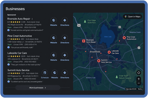
Task: Open Lakeside Car Care website icon
Action: (54, 55)
